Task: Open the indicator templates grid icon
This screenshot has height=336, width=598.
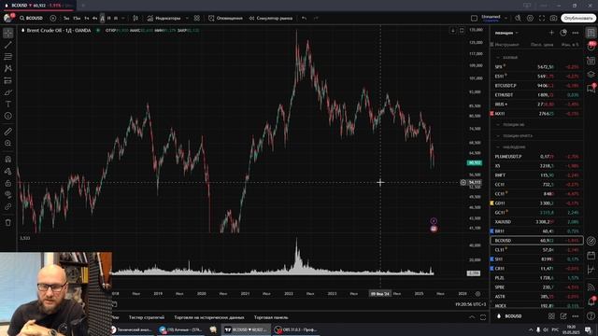Action: (197, 18)
